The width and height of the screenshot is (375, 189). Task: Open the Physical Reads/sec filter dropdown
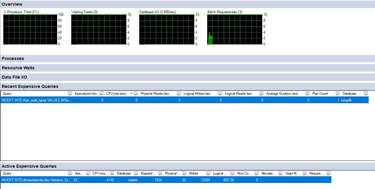coord(179,94)
